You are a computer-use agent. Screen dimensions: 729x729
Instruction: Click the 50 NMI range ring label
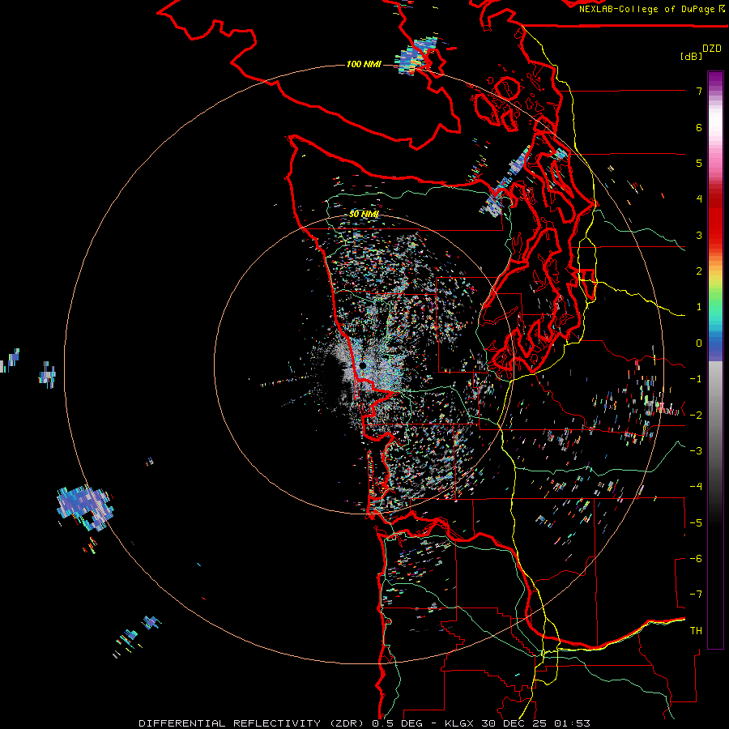364,214
